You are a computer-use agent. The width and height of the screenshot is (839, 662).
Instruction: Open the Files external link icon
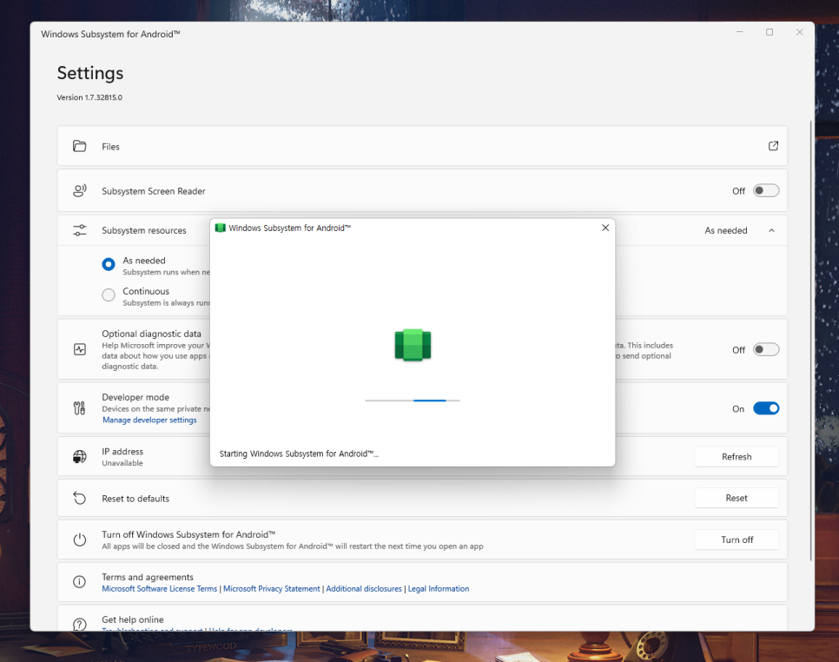[x=773, y=146]
